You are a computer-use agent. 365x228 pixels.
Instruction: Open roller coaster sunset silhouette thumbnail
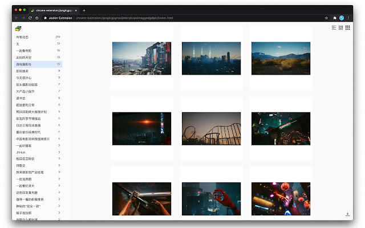tap(211, 129)
